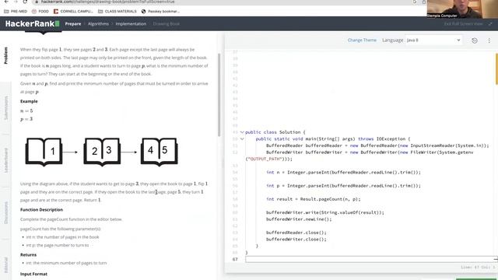The image size is (498, 280).
Task: Click the problem panel vertical scrollbar
Action: 219,95
